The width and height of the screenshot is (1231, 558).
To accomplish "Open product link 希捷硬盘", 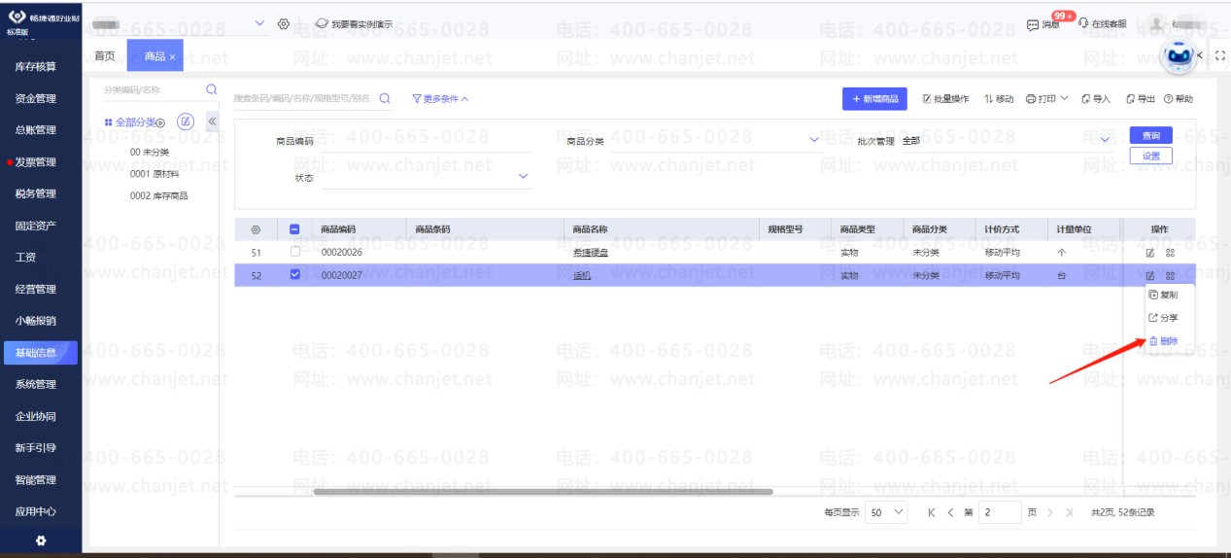I will click(x=591, y=253).
